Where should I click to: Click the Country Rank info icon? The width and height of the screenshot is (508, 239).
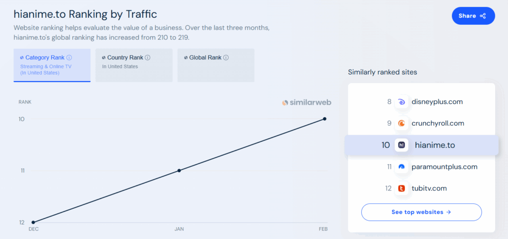(148, 57)
